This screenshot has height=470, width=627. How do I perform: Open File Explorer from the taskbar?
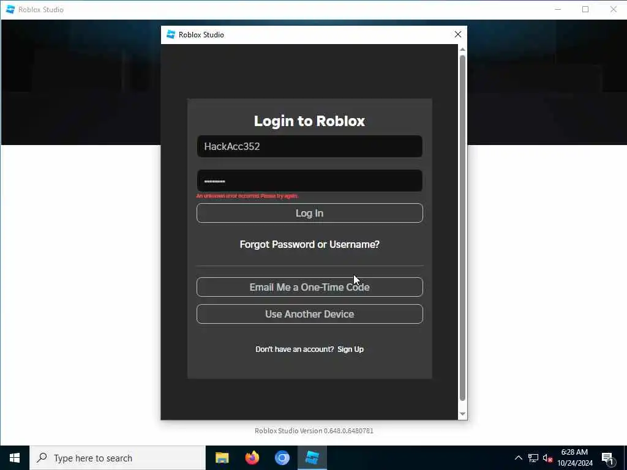coord(222,458)
